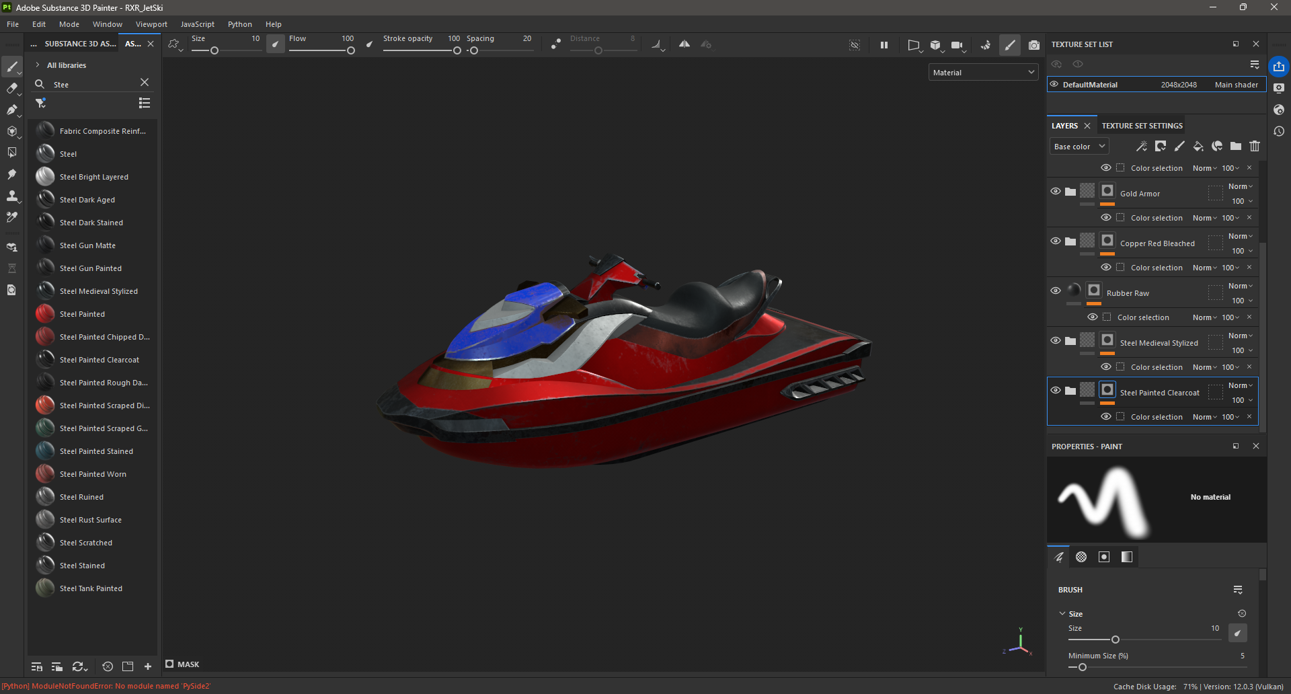Screen dimensions: 1291x694
Task: Switch assets to list view icon
Action: coord(145,103)
